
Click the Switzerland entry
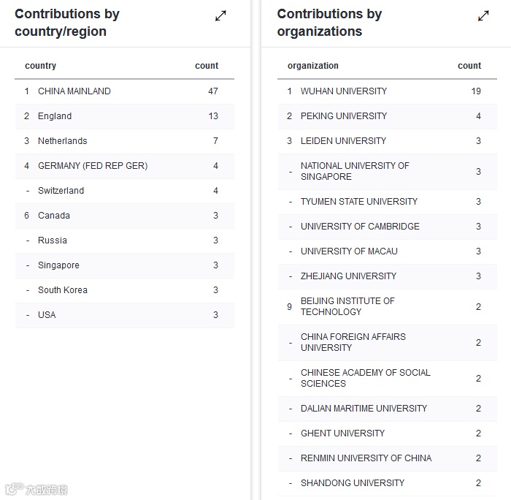(x=61, y=191)
